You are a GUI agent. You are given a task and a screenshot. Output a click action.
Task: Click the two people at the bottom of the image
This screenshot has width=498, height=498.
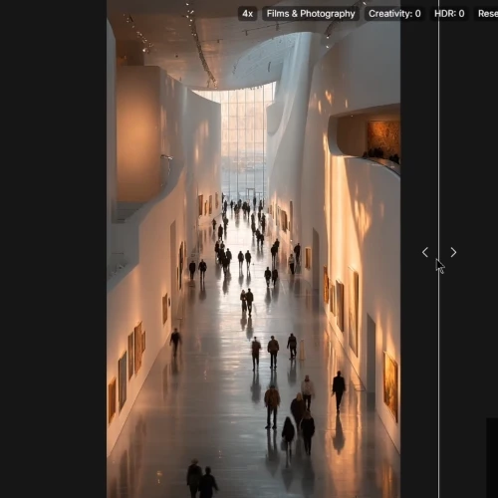[x=201, y=479]
